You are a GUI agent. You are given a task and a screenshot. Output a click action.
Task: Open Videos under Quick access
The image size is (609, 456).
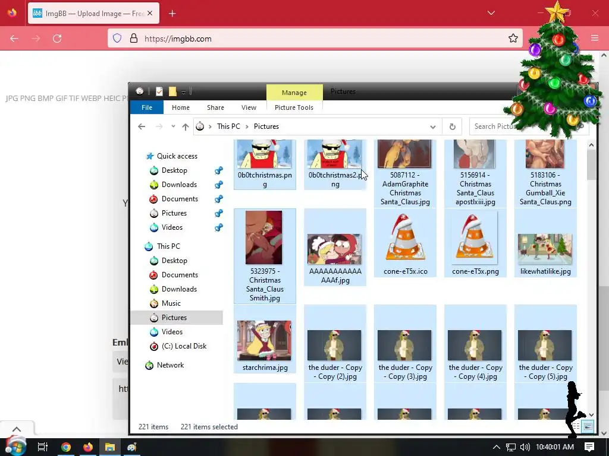pyautogui.click(x=172, y=227)
